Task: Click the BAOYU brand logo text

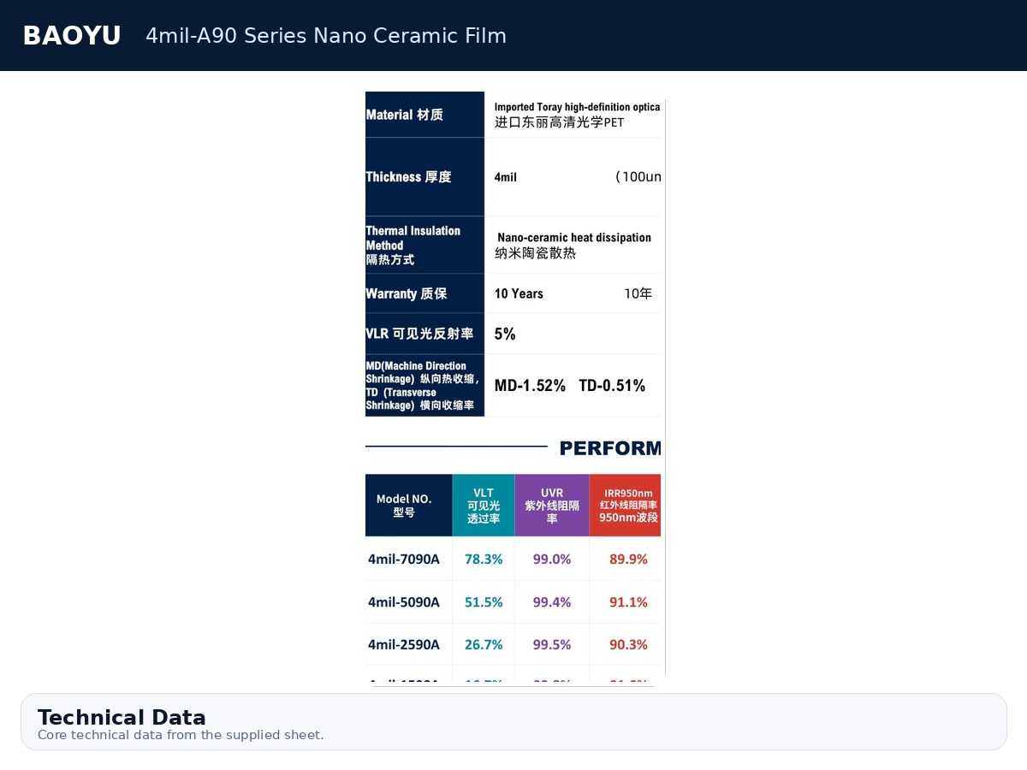Action: [x=72, y=36]
